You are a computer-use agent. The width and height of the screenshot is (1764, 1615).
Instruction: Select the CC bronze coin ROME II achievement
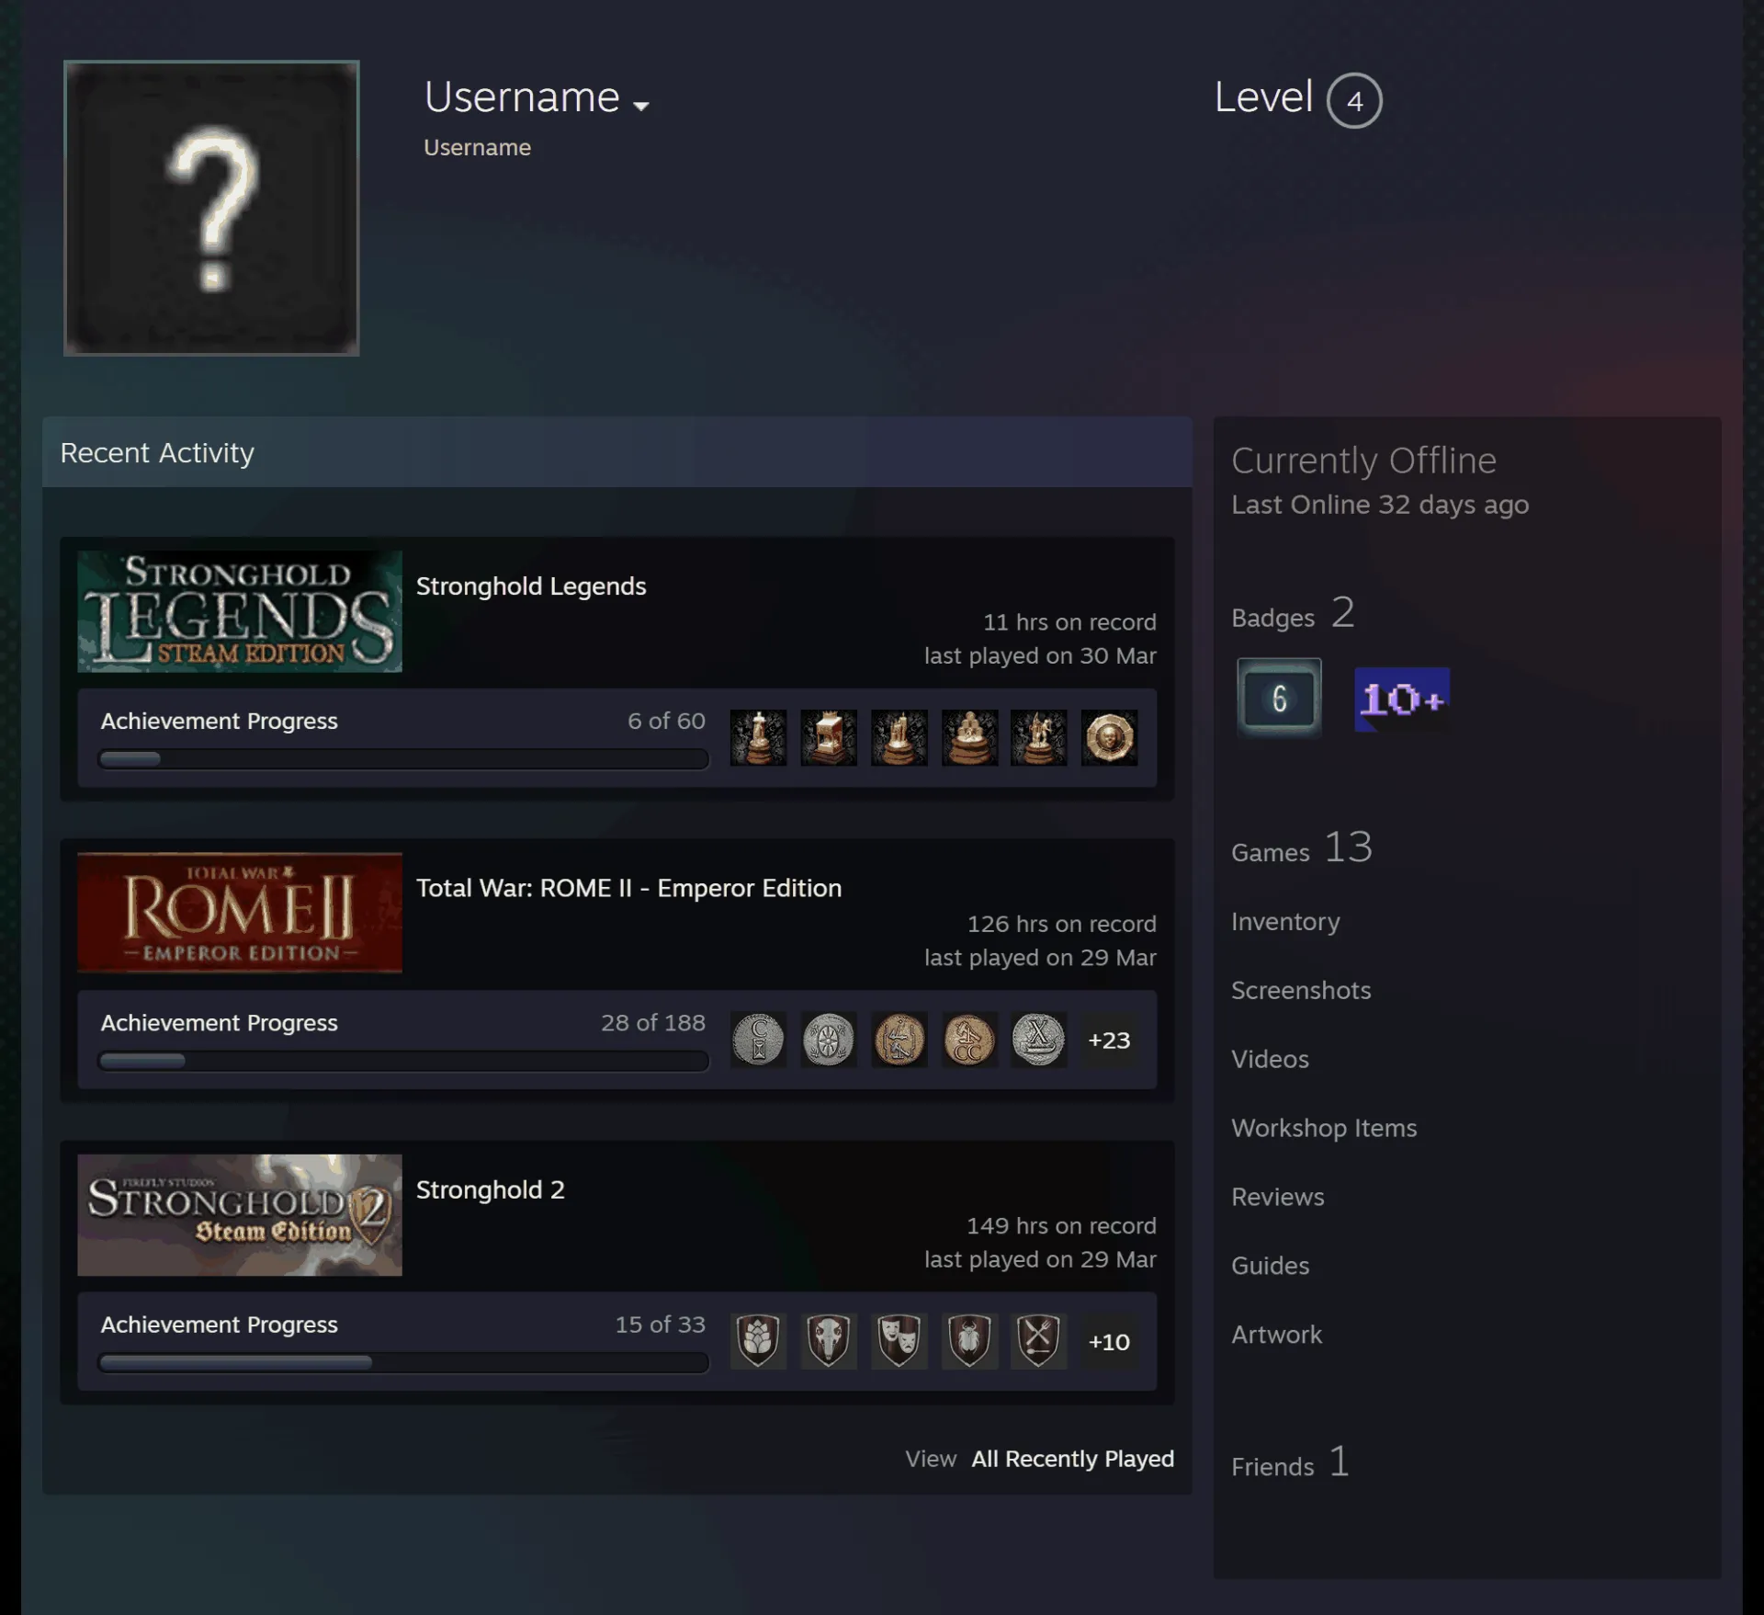tap(969, 1040)
